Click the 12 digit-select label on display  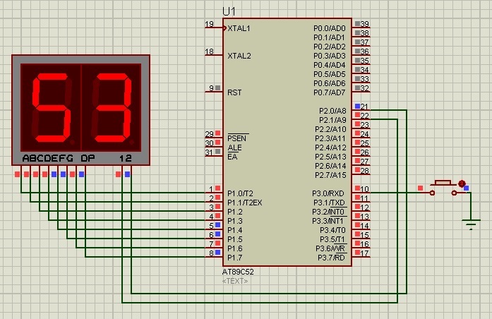click(x=126, y=158)
